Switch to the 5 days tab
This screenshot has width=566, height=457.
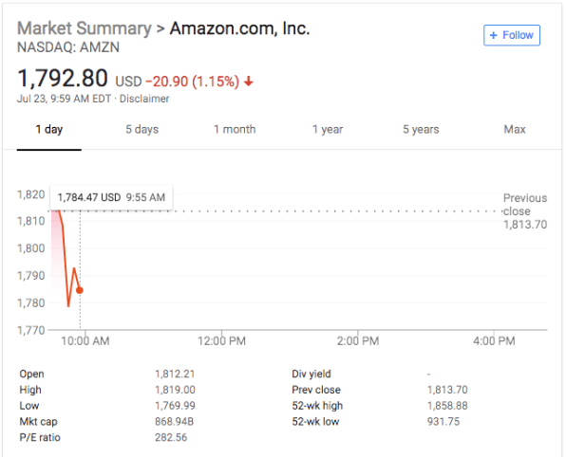coord(141,129)
